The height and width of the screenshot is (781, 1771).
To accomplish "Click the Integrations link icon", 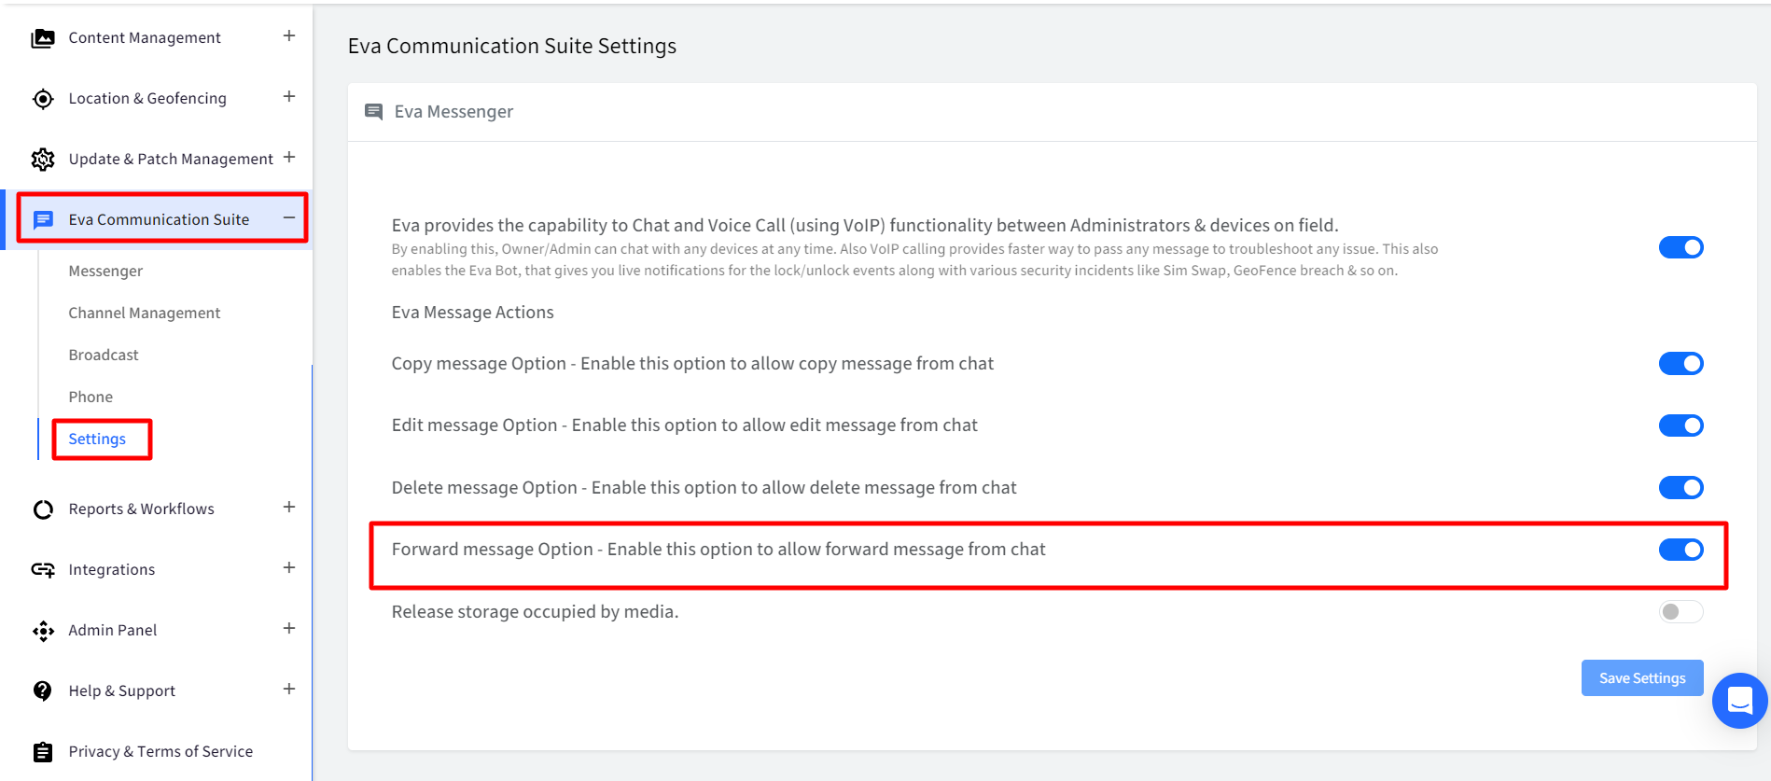I will (x=43, y=570).
